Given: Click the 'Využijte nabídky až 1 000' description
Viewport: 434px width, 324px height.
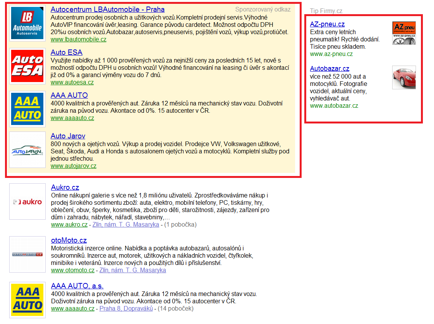Looking at the screenshot, I should (170, 67).
